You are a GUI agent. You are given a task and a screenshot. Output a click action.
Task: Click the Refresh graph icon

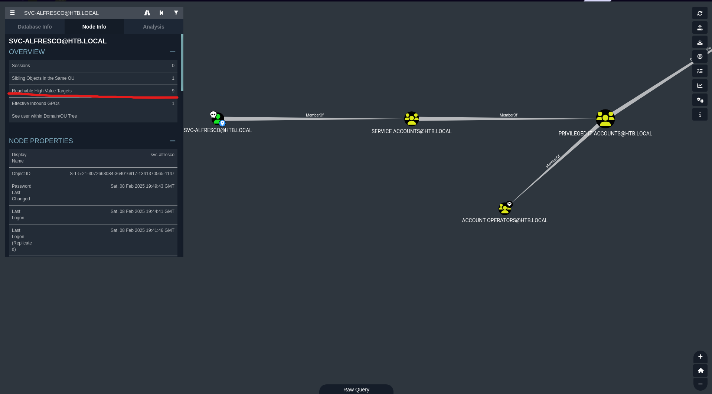[699, 13]
